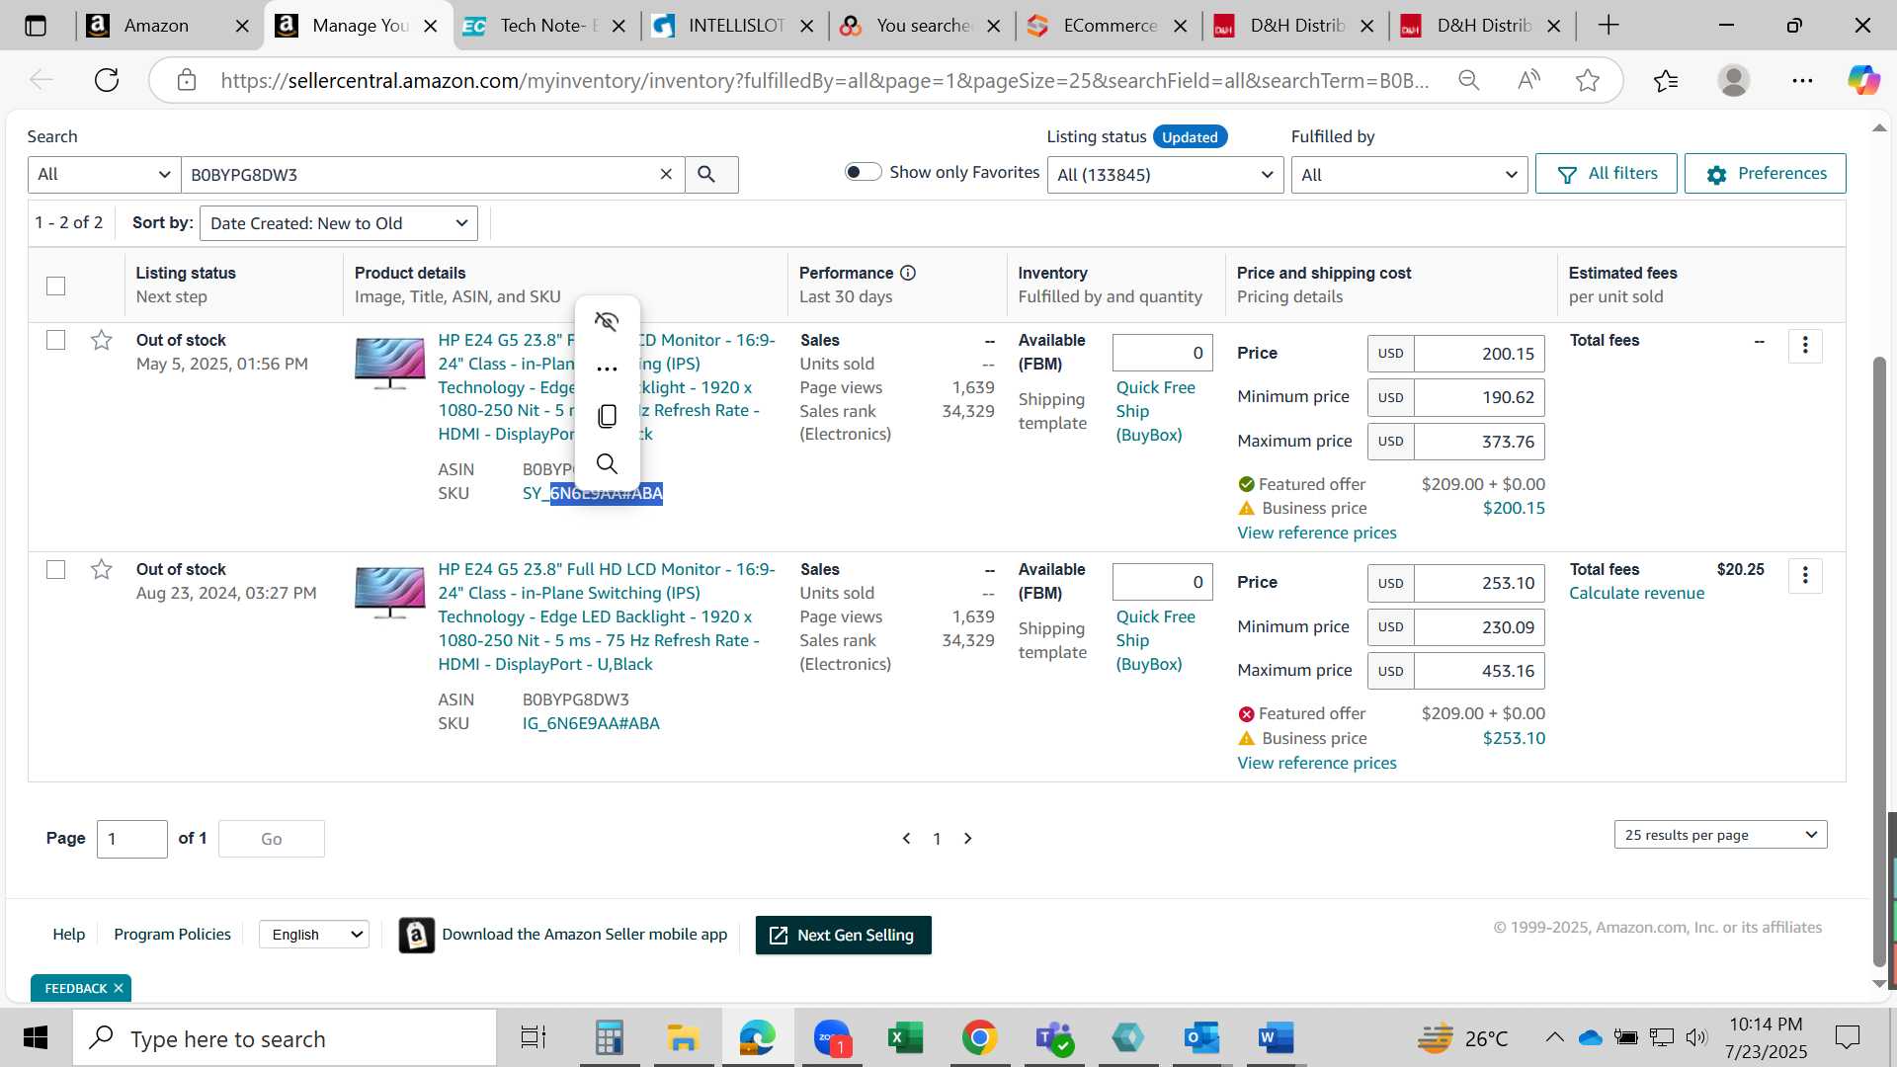Change the 25 results per page dropdown
This screenshot has width=1897, height=1067.
1720,835
